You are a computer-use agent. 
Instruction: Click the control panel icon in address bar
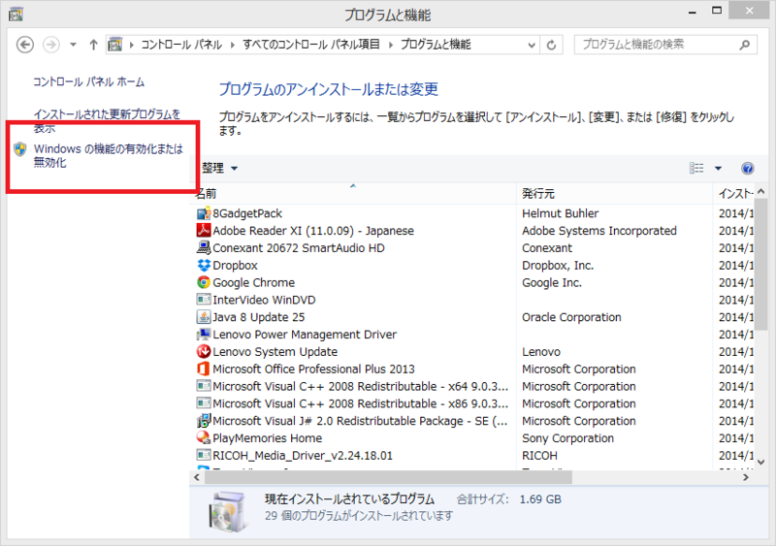(114, 45)
